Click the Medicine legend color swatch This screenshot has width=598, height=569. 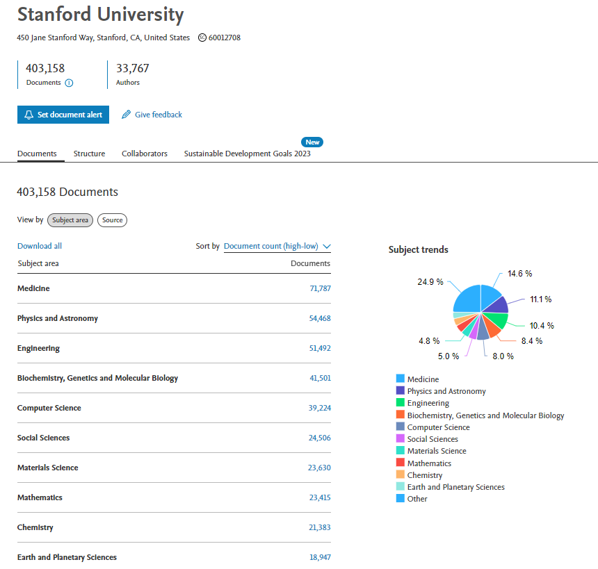click(x=400, y=379)
